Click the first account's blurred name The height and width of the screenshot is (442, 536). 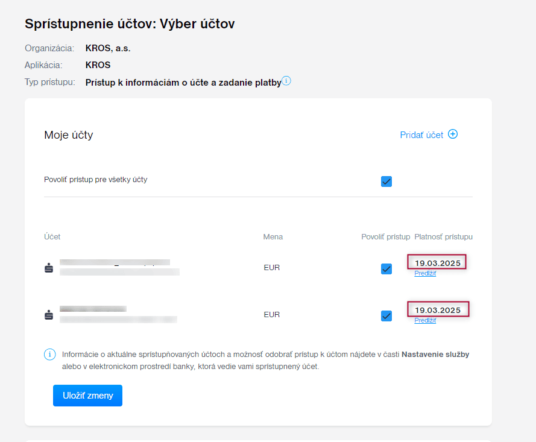pos(115,263)
